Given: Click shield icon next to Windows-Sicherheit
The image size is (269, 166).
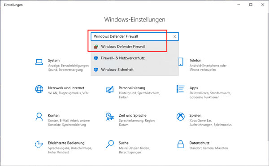Looking at the screenshot, I should (x=96, y=70).
